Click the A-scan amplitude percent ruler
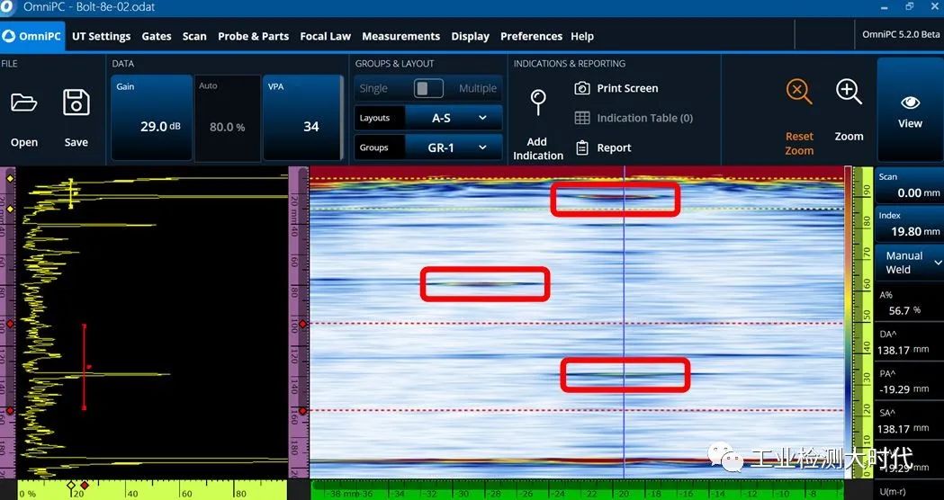 152,490
